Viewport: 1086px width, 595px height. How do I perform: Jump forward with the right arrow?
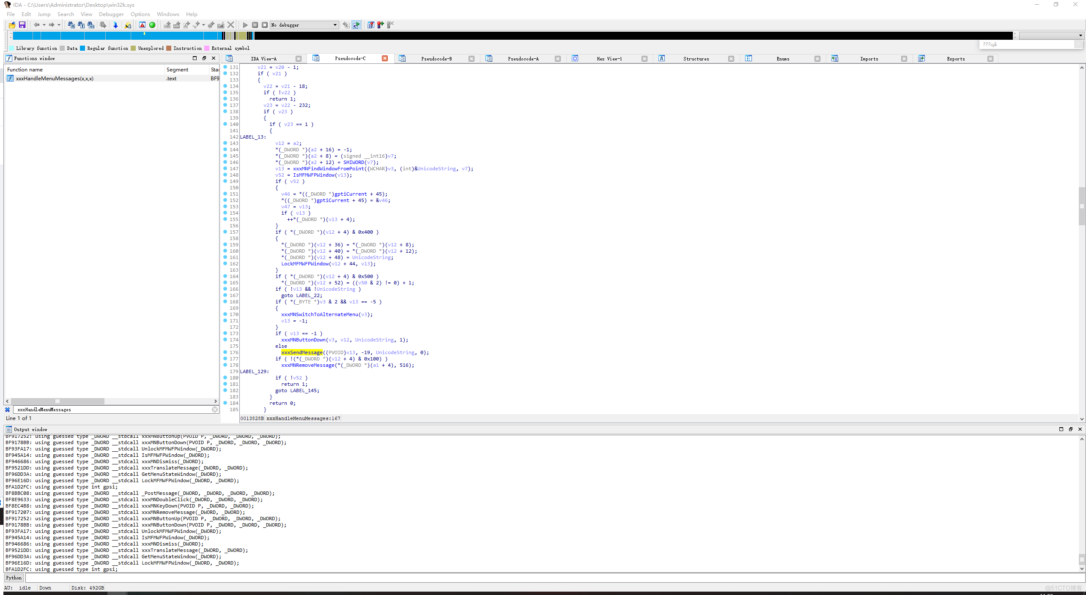(x=52, y=25)
